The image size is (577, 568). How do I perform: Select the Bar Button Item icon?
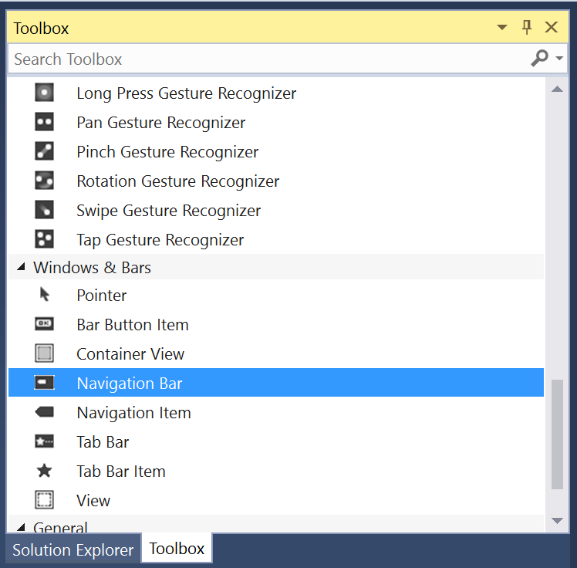point(44,324)
